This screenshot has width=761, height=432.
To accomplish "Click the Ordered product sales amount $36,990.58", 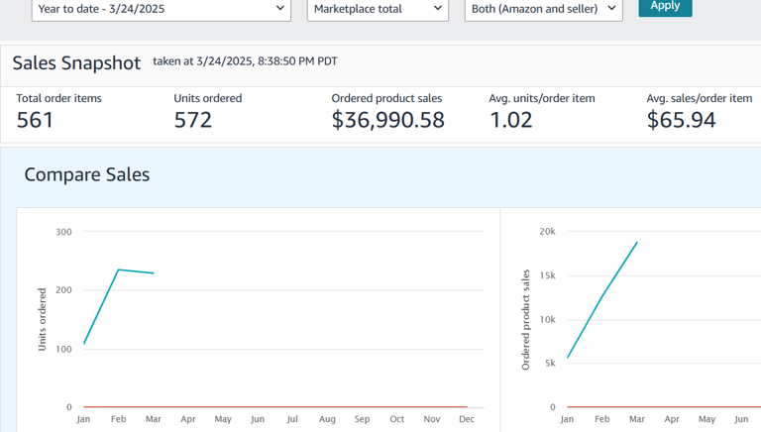I will [387, 120].
